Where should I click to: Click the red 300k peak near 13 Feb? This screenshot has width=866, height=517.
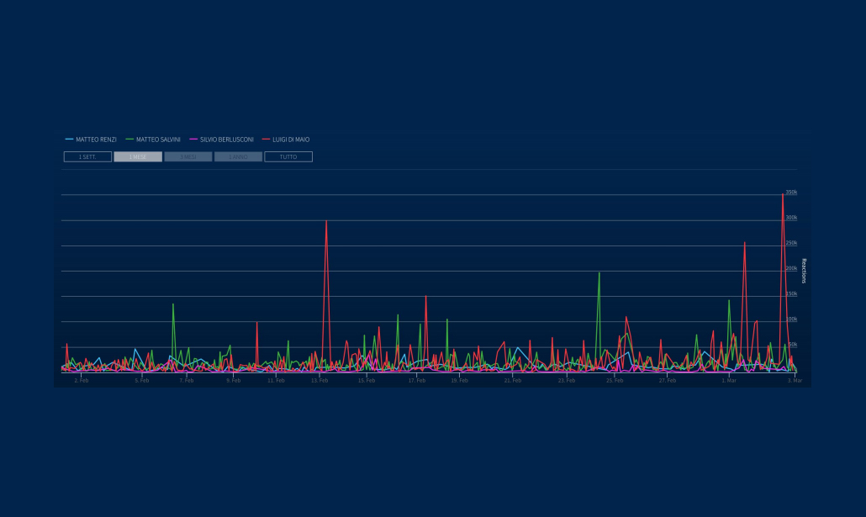coord(326,222)
